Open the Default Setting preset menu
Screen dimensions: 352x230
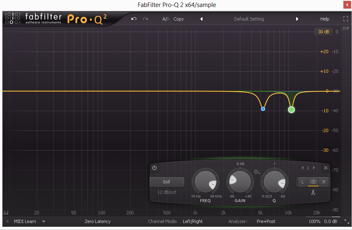coord(249,19)
